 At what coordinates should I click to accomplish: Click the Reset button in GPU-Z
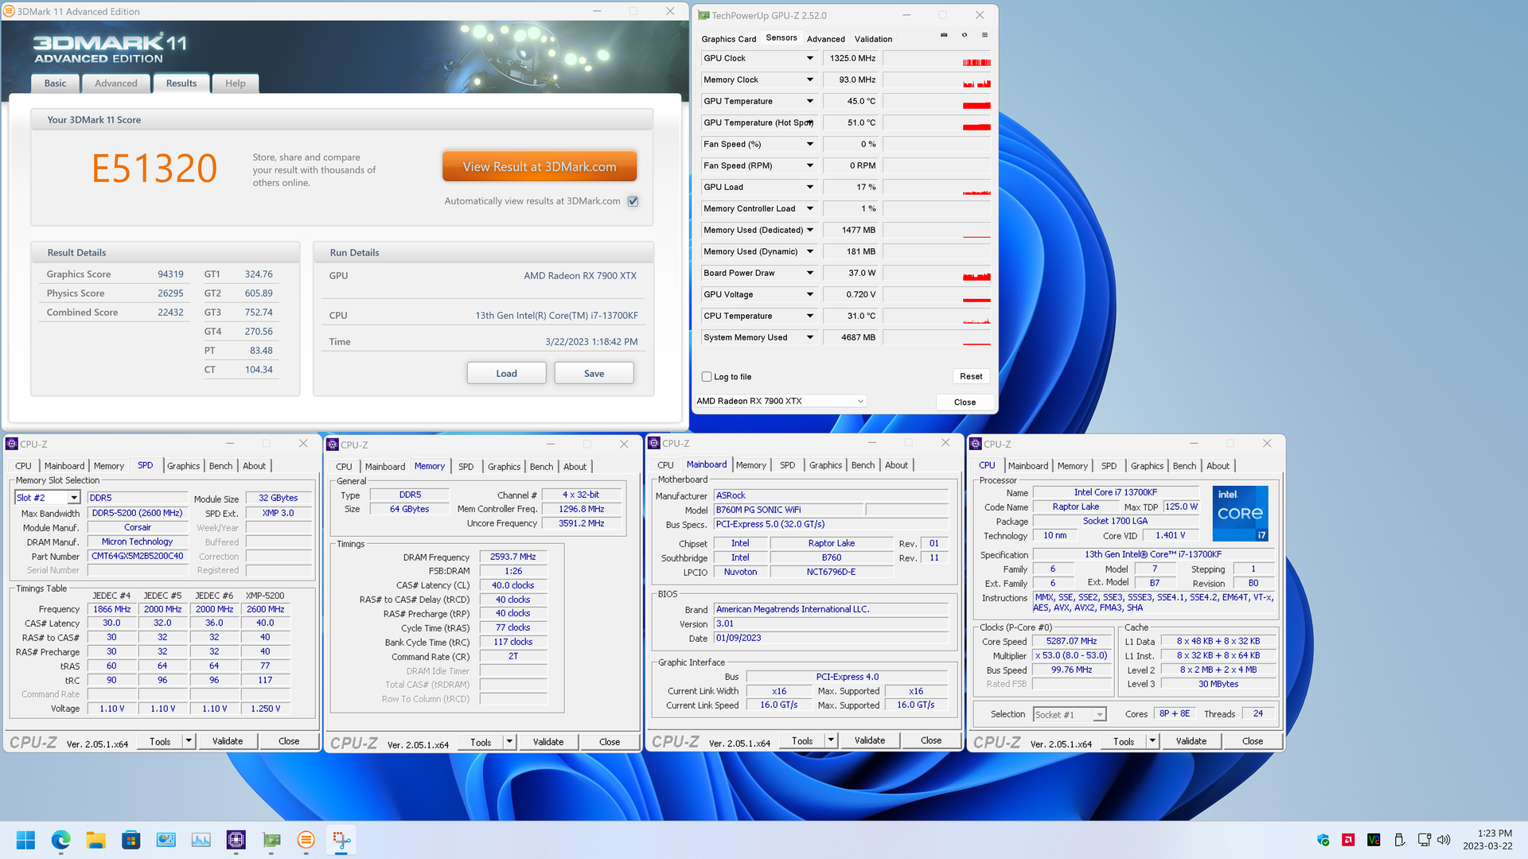click(x=971, y=376)
